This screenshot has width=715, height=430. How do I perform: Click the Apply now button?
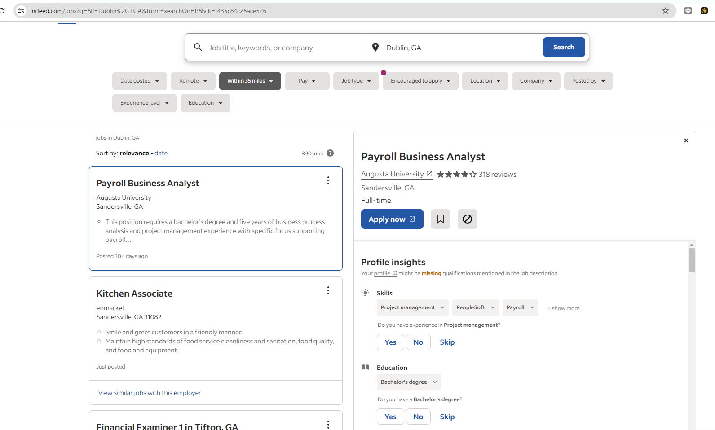click(392, 219)
